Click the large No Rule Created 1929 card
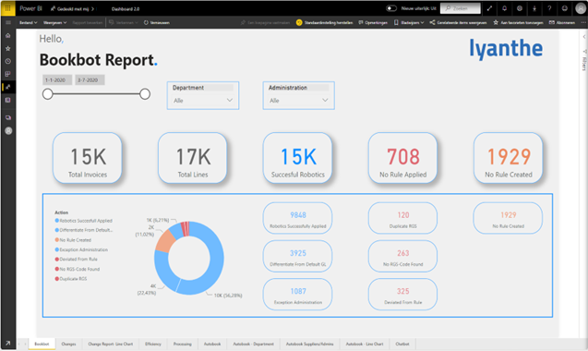Viewport: 588px width, 351px height. pos(508,158)
